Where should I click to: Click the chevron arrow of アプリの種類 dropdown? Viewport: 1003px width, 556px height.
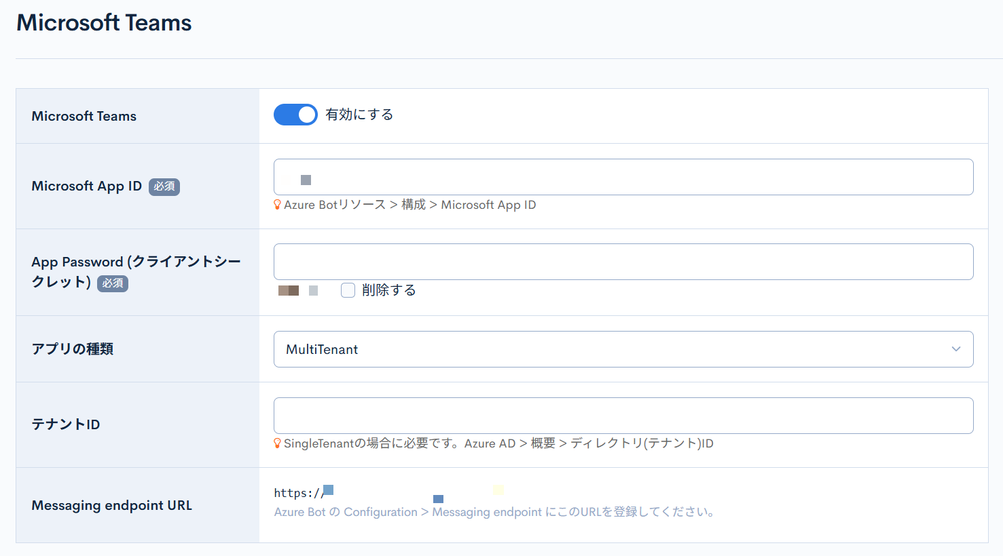click(956, 349)
